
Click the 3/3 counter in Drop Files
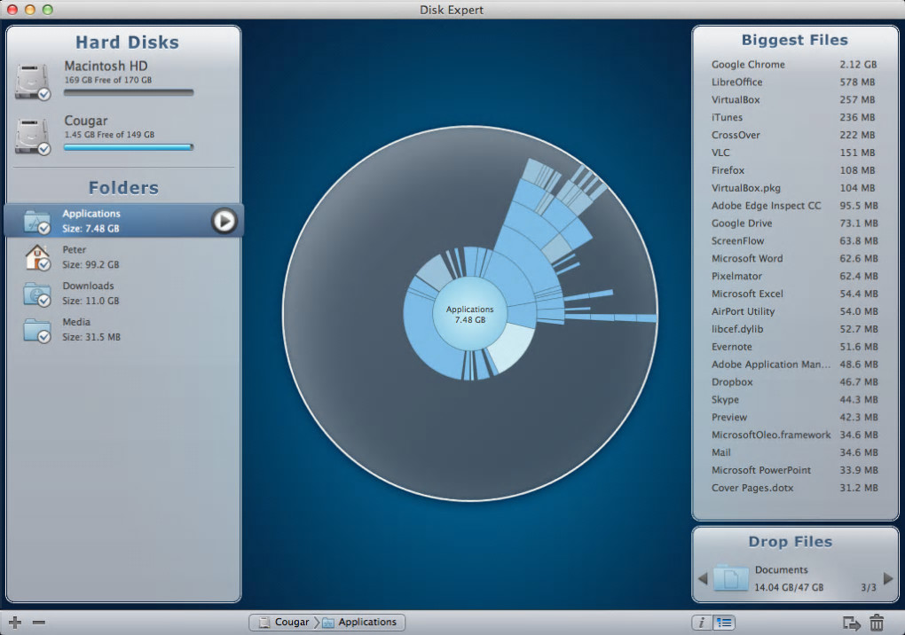tap(868, 588)
